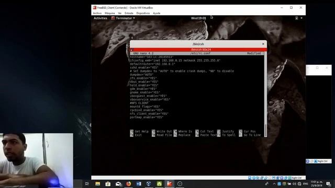Viewport: 335px width, 188px height.
Task: Click the battery indicator in GNOME top bar
Action: pyautogui.click(x=297, y=18)
